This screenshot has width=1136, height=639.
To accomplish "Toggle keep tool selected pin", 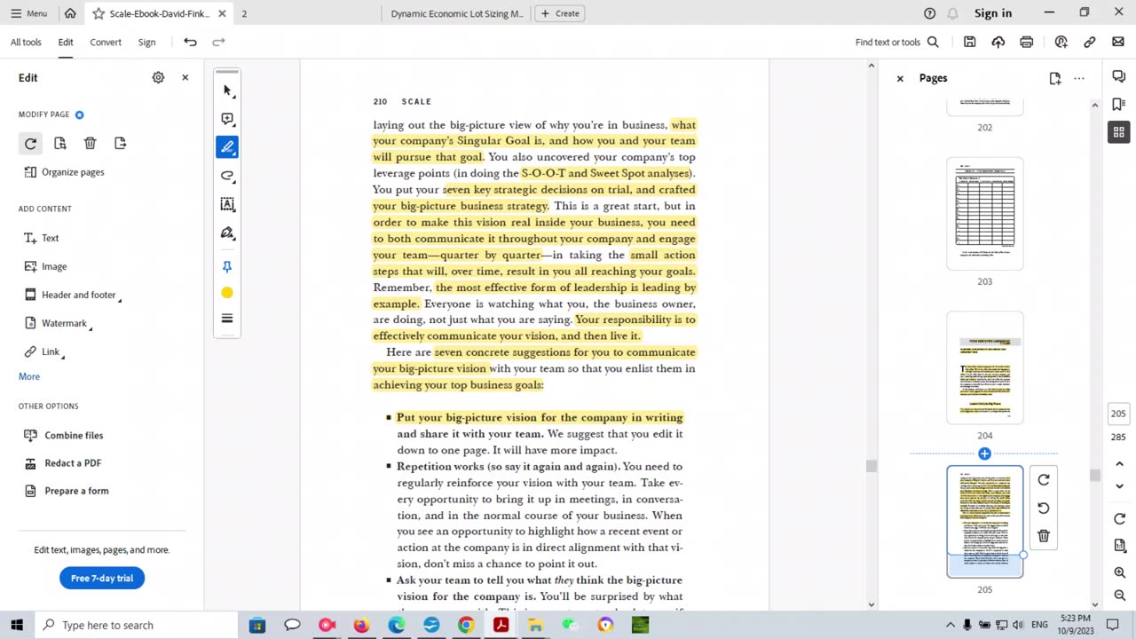I will (x=227, y=266).
